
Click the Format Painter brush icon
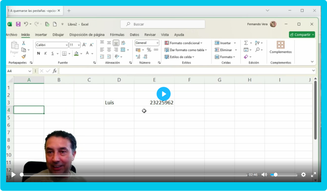[24, 57]
